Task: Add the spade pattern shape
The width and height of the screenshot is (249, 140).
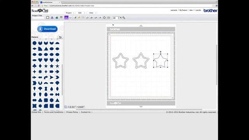Action: 57,60
